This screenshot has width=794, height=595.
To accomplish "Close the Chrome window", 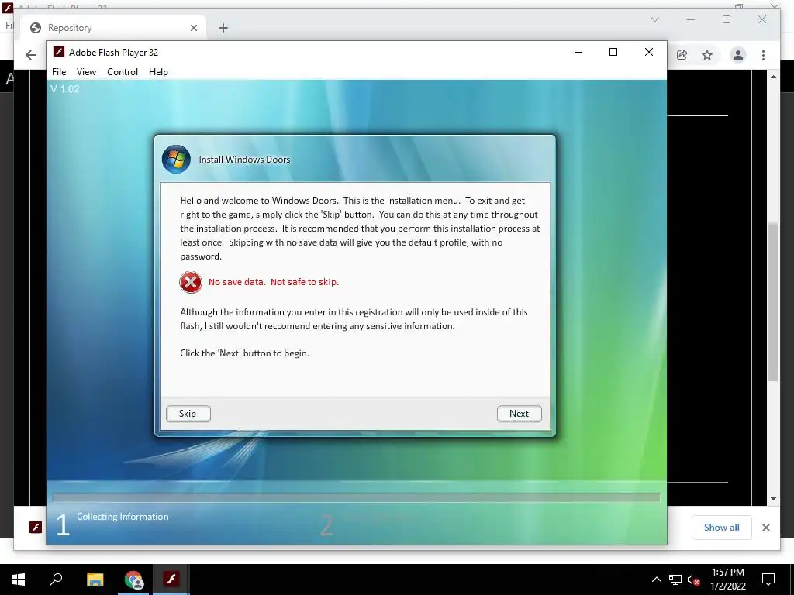I will (x=762, y=19).
